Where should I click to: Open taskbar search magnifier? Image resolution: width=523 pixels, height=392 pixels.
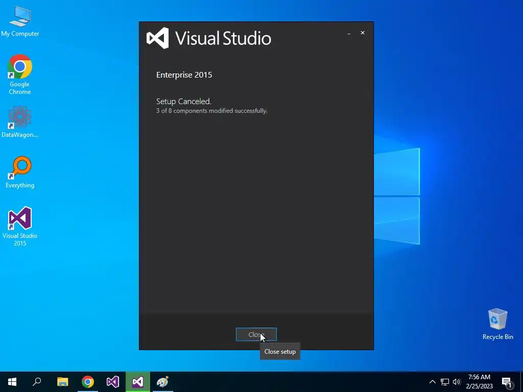(37, 382)
